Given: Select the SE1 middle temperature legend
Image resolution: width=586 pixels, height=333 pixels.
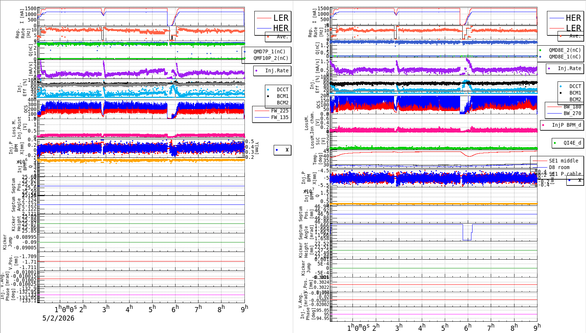Looking at the screenshot, I should (563, 161).
